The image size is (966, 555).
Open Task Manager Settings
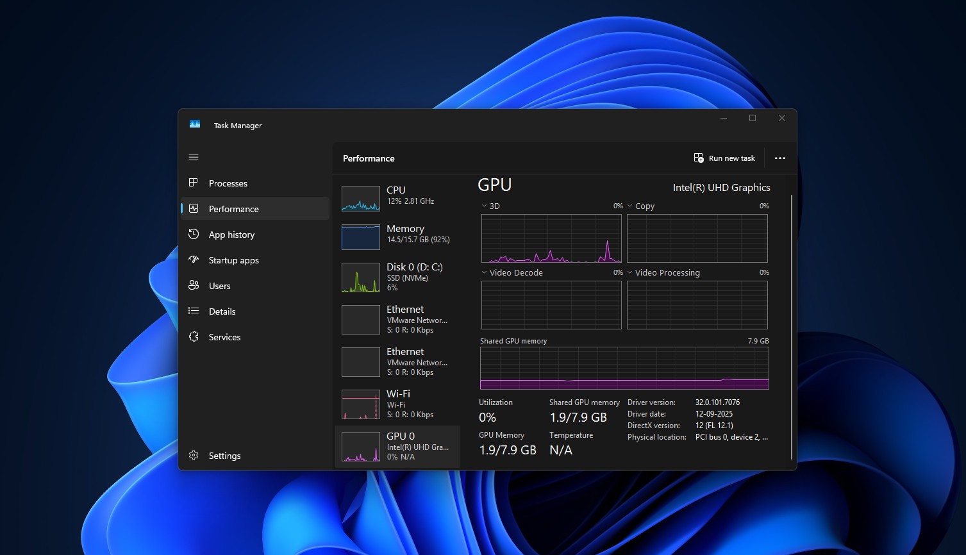pyautogui.click(x=255, y=456)
